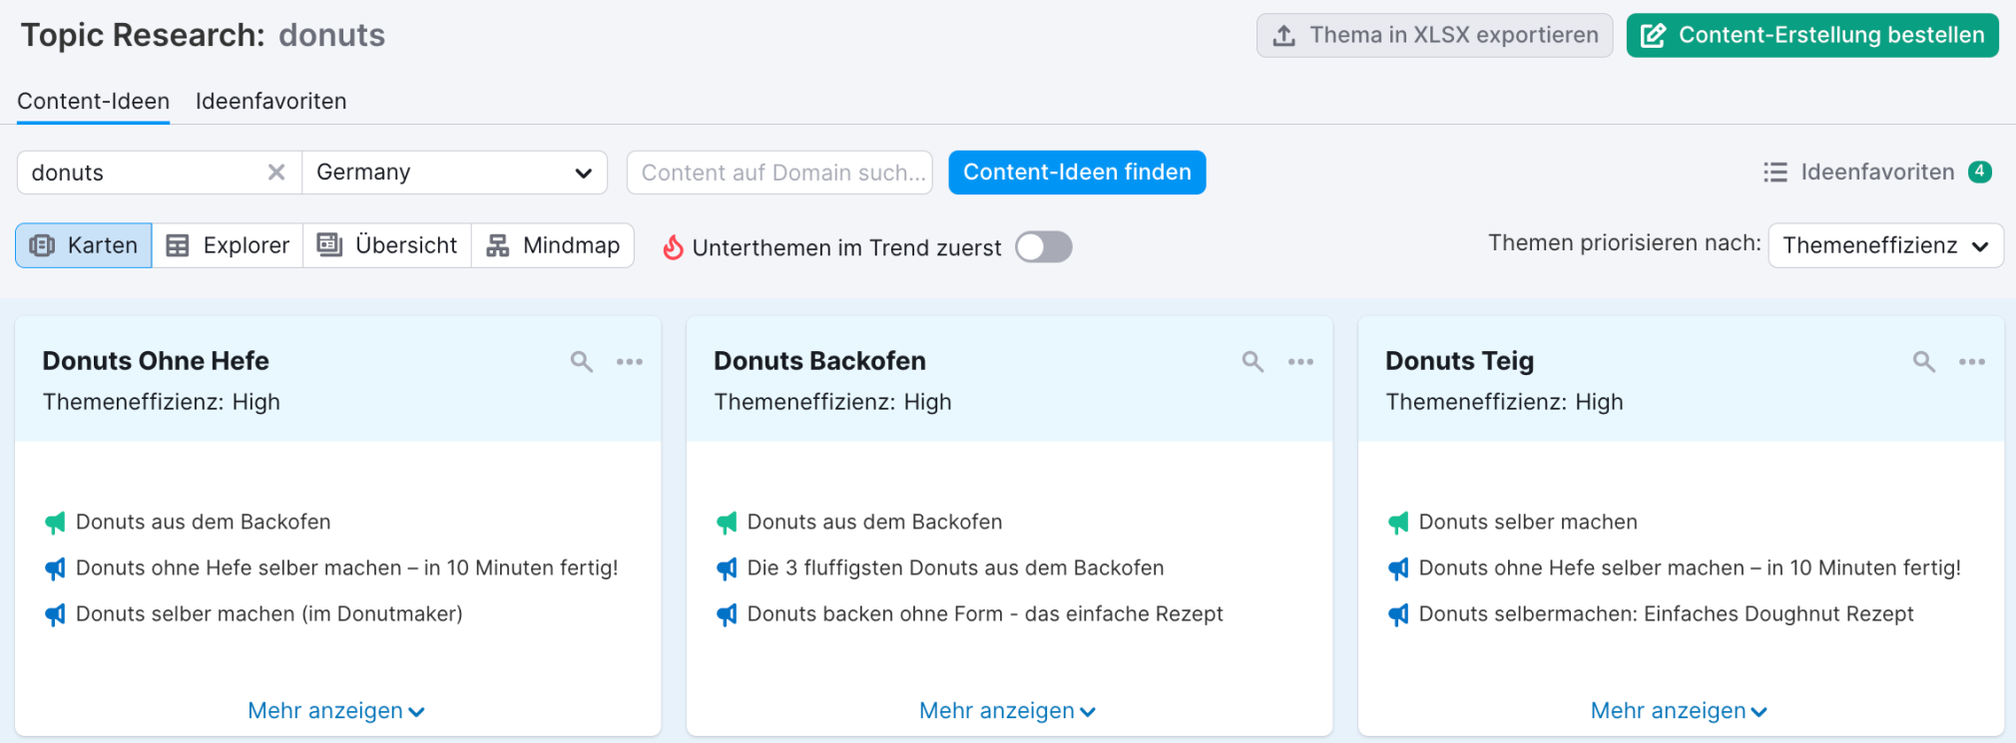The image size is (2016, 743).
Task: Click green megaphone beside Donuts selber machen
Action: pos(1398,523)
